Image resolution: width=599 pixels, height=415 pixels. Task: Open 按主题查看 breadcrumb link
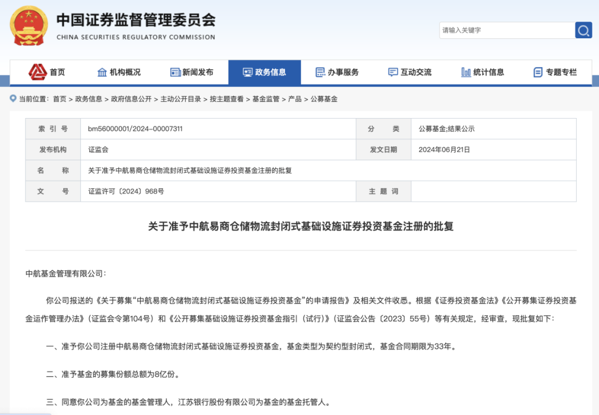(226, 99)
